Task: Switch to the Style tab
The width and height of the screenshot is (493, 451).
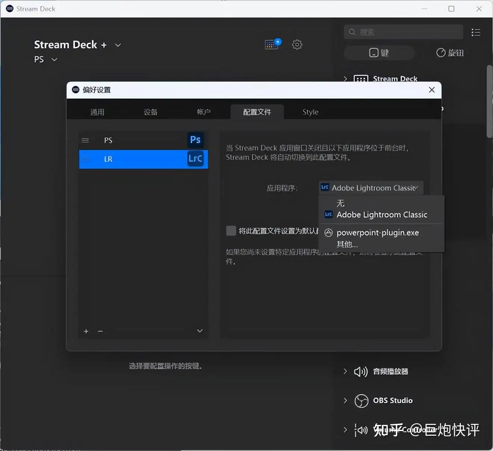Action: pyautogui.click(x=310, y=112)
